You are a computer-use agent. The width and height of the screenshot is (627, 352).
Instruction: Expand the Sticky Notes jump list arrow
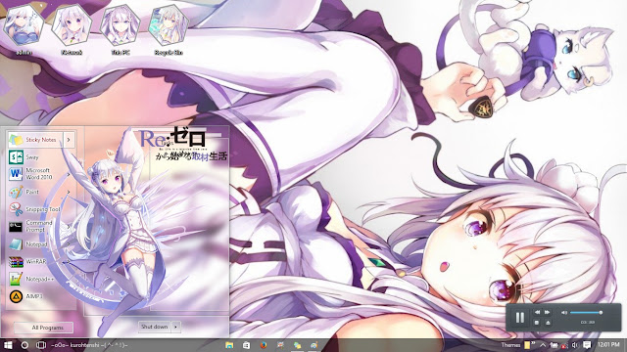69,140
